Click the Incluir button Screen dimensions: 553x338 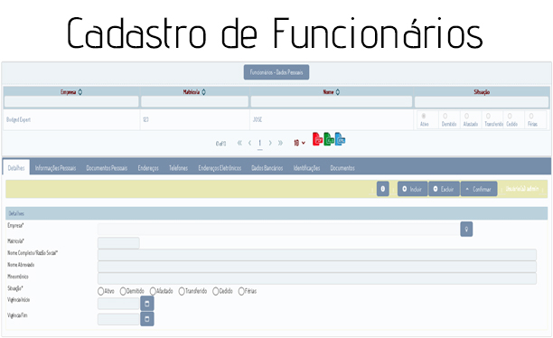click(412, 189)
